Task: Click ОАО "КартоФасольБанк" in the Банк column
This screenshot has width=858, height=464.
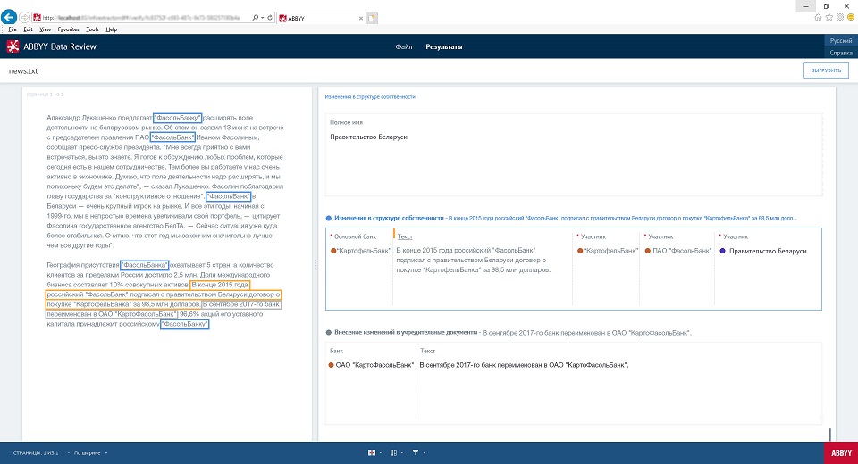Action: 374,365
